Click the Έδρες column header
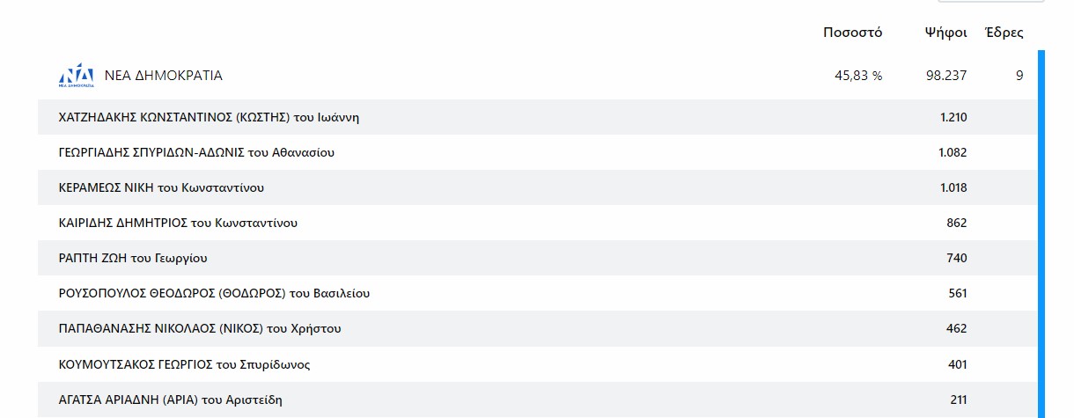The width and height of the screenshot is (1074, 418). (x=1004, y=33)
